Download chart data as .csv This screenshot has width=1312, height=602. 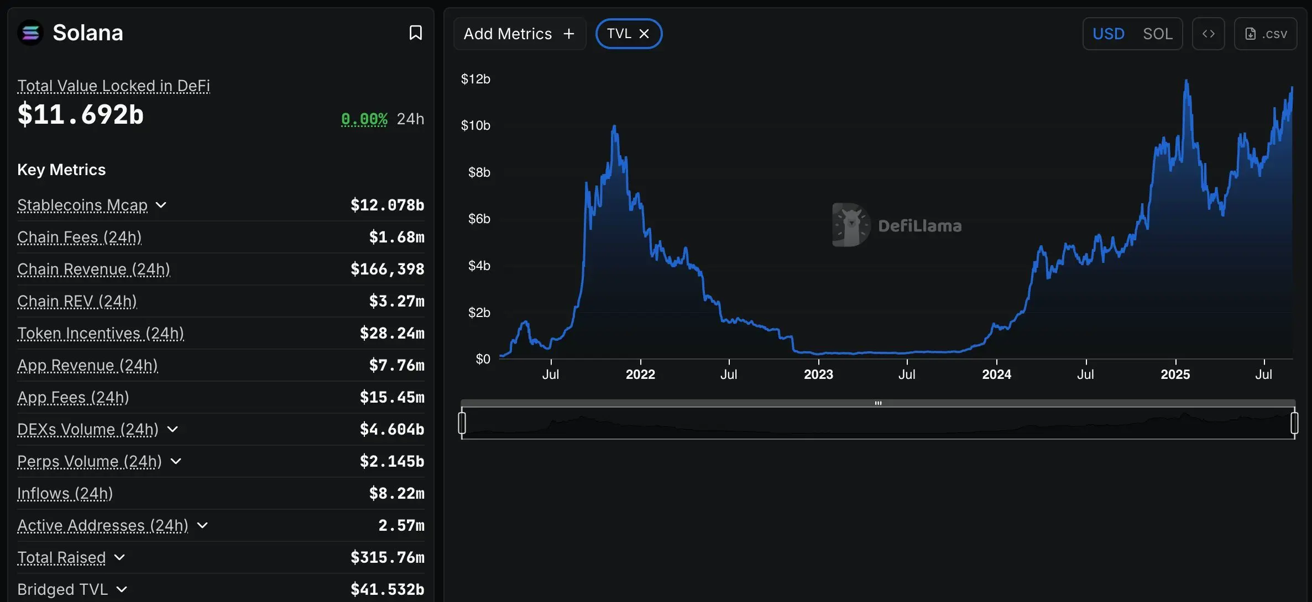(1266, 34)
